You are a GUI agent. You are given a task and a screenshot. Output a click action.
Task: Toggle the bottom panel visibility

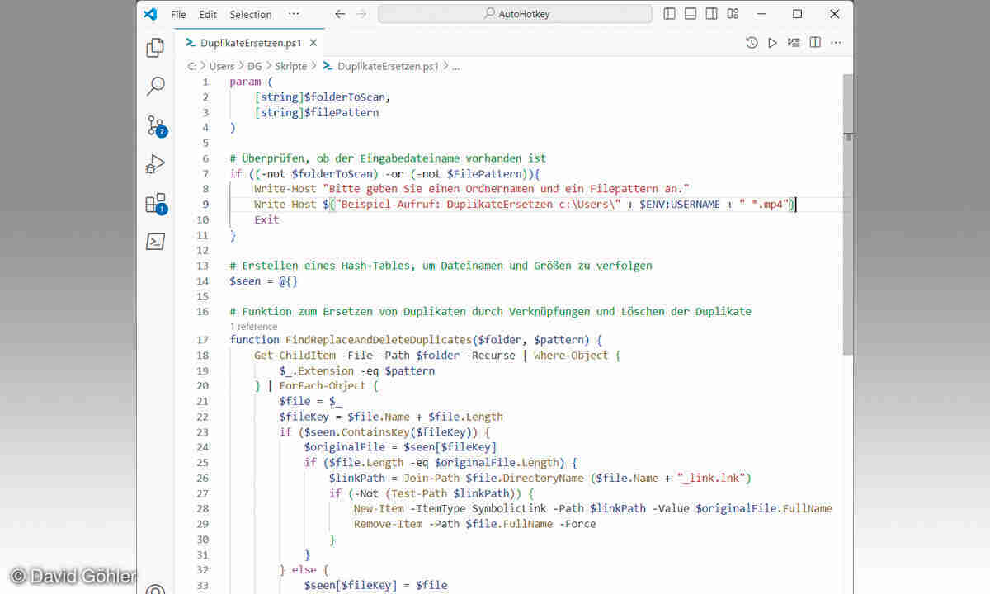691,14
